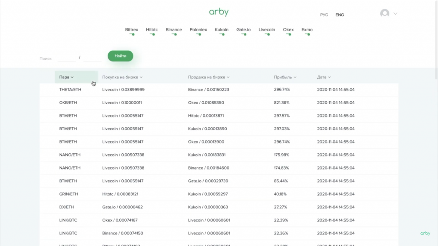The image size is (438, 246).
Task: Expand the account menu chevron
Action: click(x=395, y=14)
